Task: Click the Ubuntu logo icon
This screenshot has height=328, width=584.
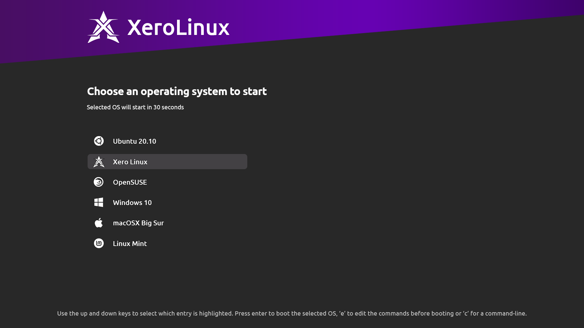Action: [99, 141]
